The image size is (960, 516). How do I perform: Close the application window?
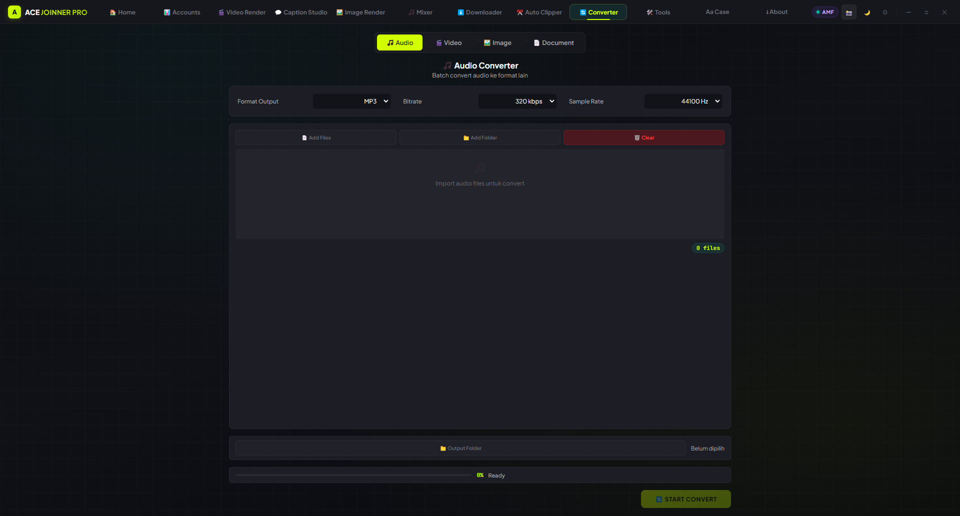[944, 12]
